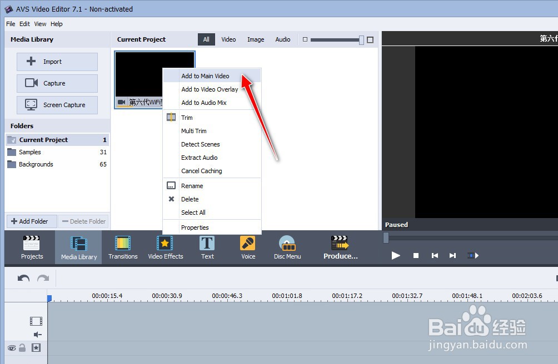
Task: Switch to the Projects panel
Action: pyautogui.click(x=32, y=247)
